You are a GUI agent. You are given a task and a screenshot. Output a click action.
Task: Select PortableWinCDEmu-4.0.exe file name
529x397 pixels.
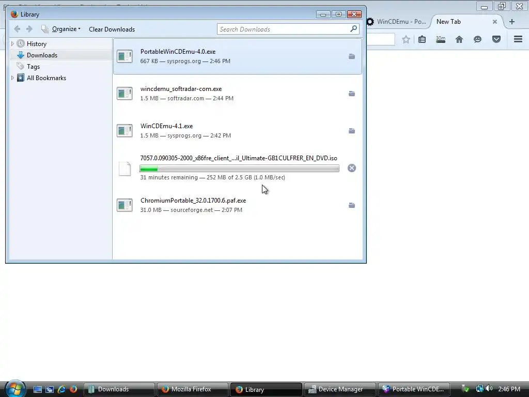[x=178, y=52]
